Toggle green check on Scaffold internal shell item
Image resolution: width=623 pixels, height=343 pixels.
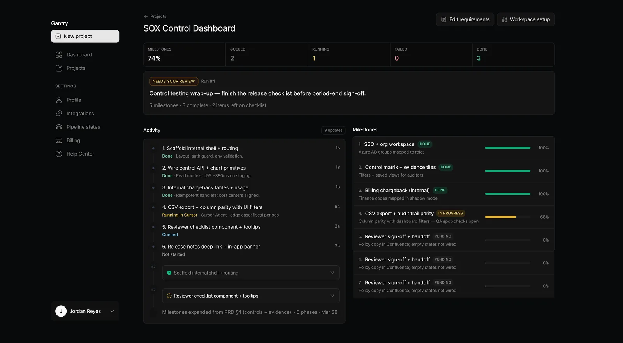pos(169,273)
